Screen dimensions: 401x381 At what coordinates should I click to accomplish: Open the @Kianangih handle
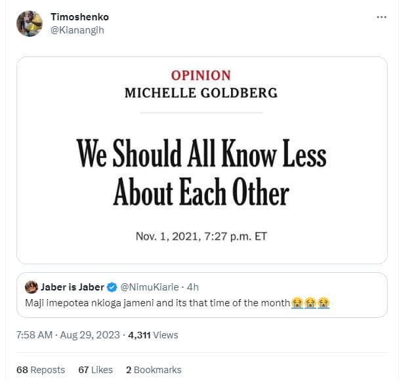77,30
